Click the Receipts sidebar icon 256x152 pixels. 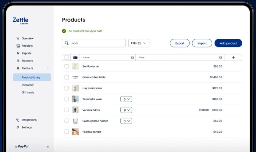tap(18, 46)
